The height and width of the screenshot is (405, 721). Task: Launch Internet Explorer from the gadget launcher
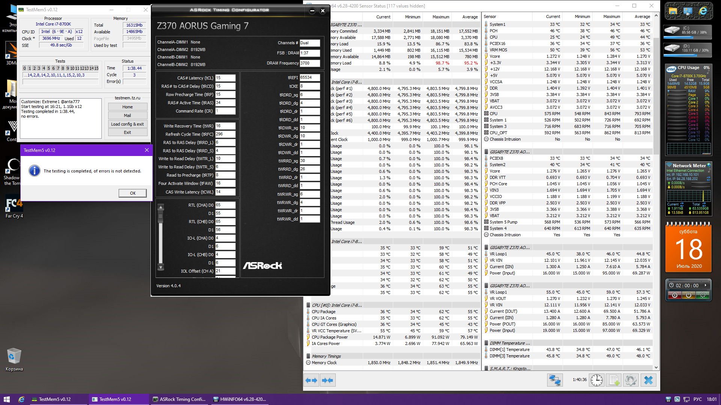pos(703,11)
